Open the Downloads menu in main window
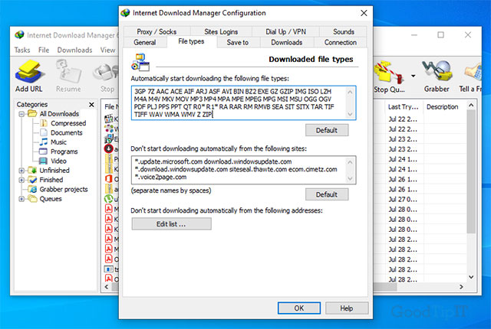 click(x=74, y=50)
